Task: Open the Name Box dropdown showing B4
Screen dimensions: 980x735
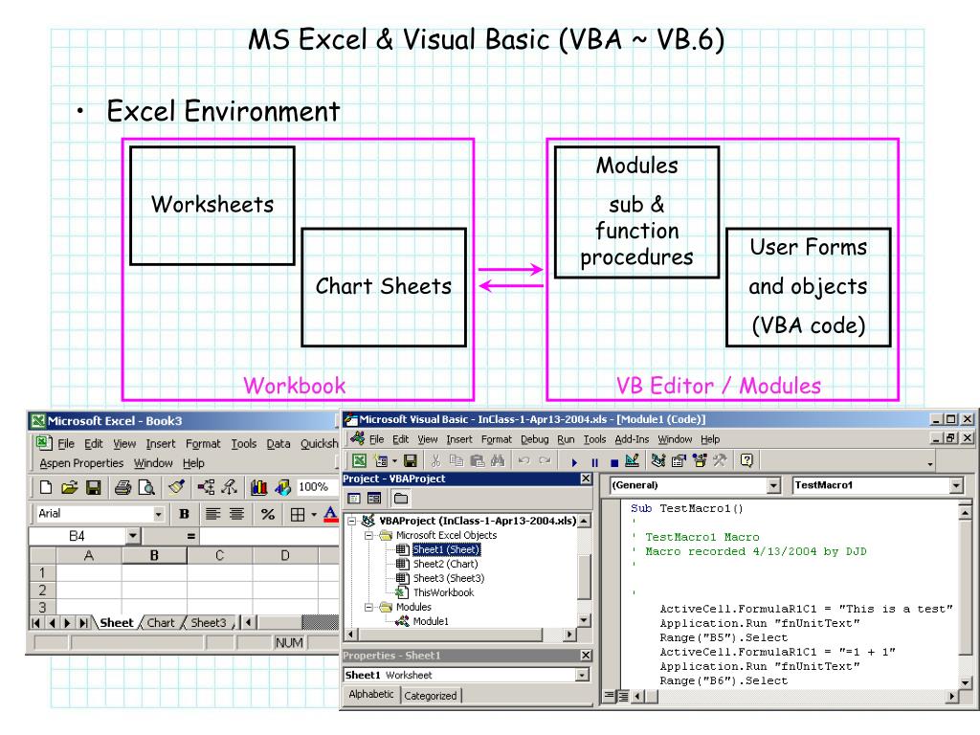Action: click(x=132, y=536)
